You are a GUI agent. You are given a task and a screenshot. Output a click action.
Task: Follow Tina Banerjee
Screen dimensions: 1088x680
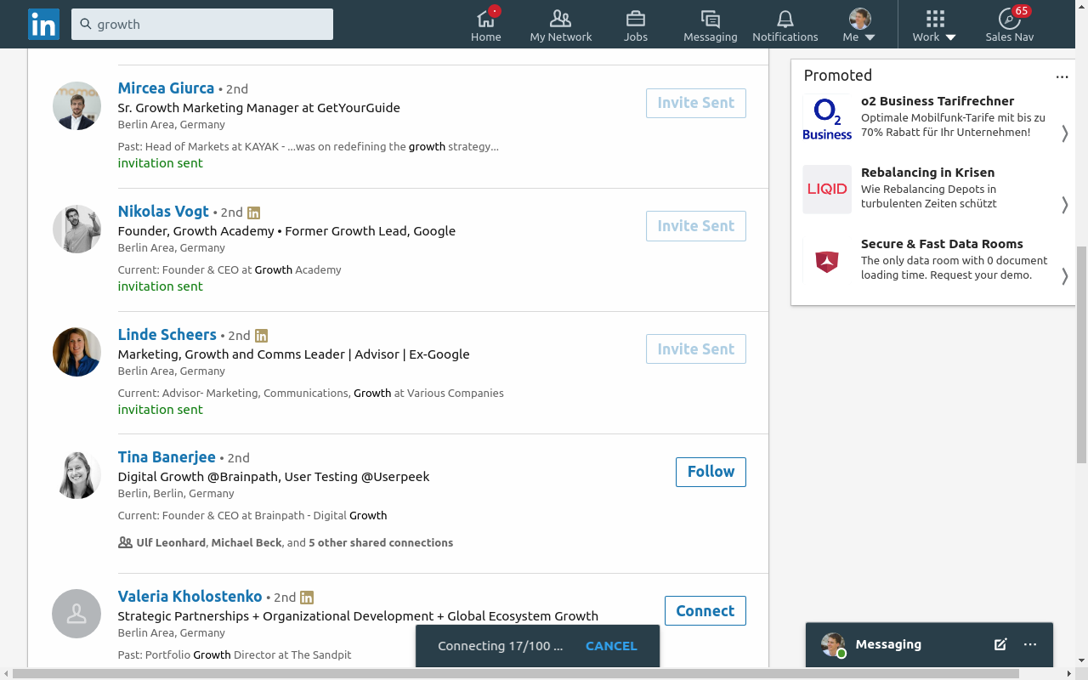click(711, 472)
